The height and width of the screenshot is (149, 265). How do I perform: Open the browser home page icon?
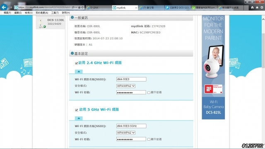pyautogui.click(x=252, y=7)
